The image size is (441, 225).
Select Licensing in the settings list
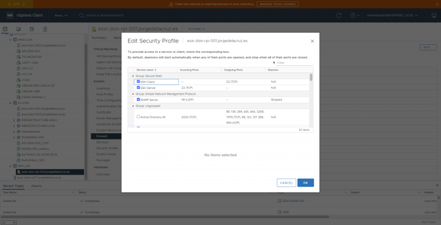tap(103, 88)
